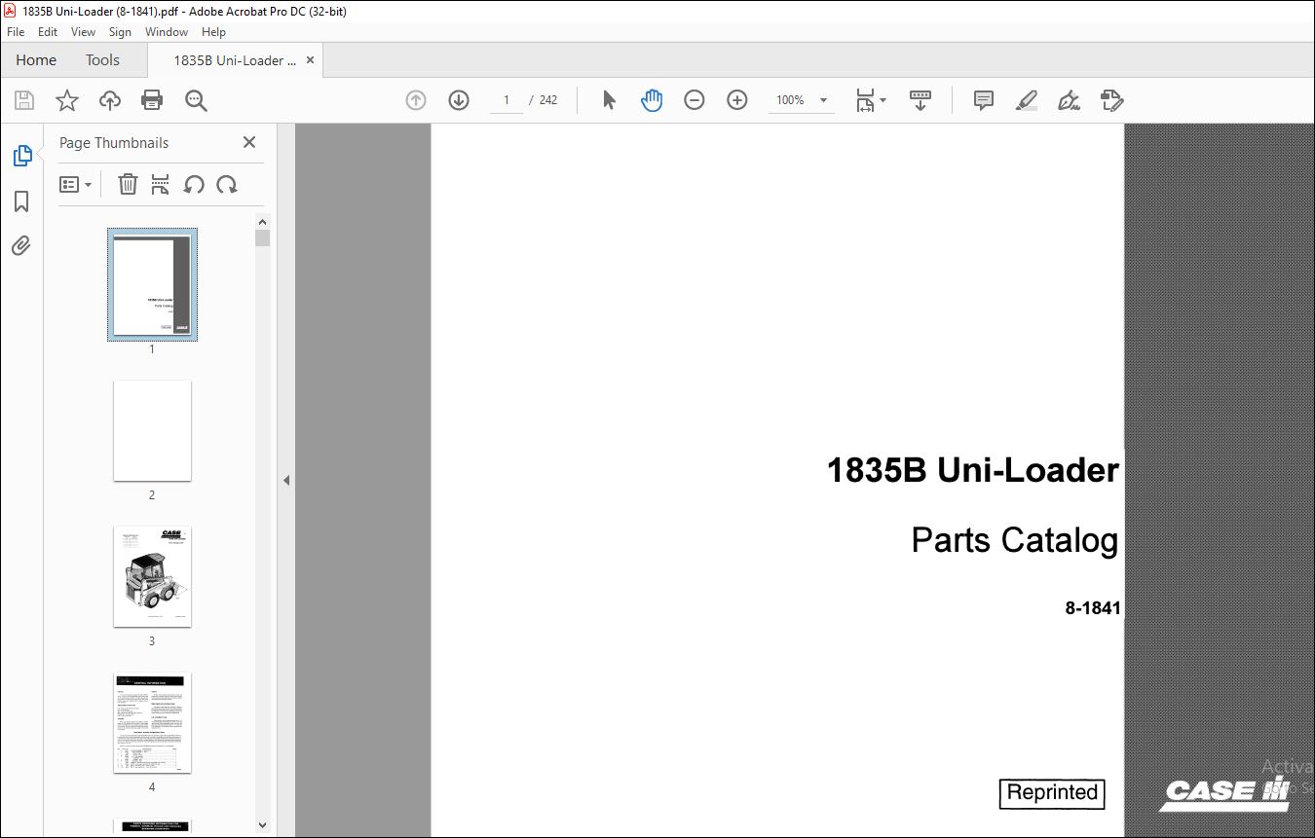1315x838 pixels.
Task: Switch to the Tools tab
Action: (x=102, y=60)
